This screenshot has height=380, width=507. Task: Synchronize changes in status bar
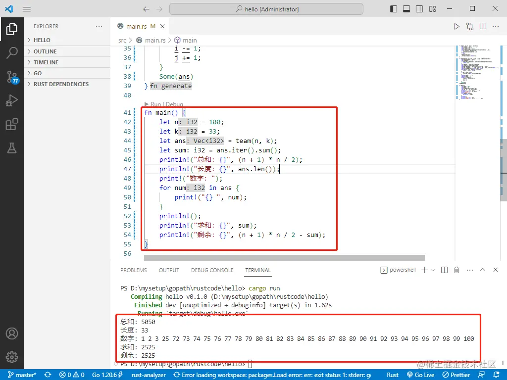(x=48, y=375)
